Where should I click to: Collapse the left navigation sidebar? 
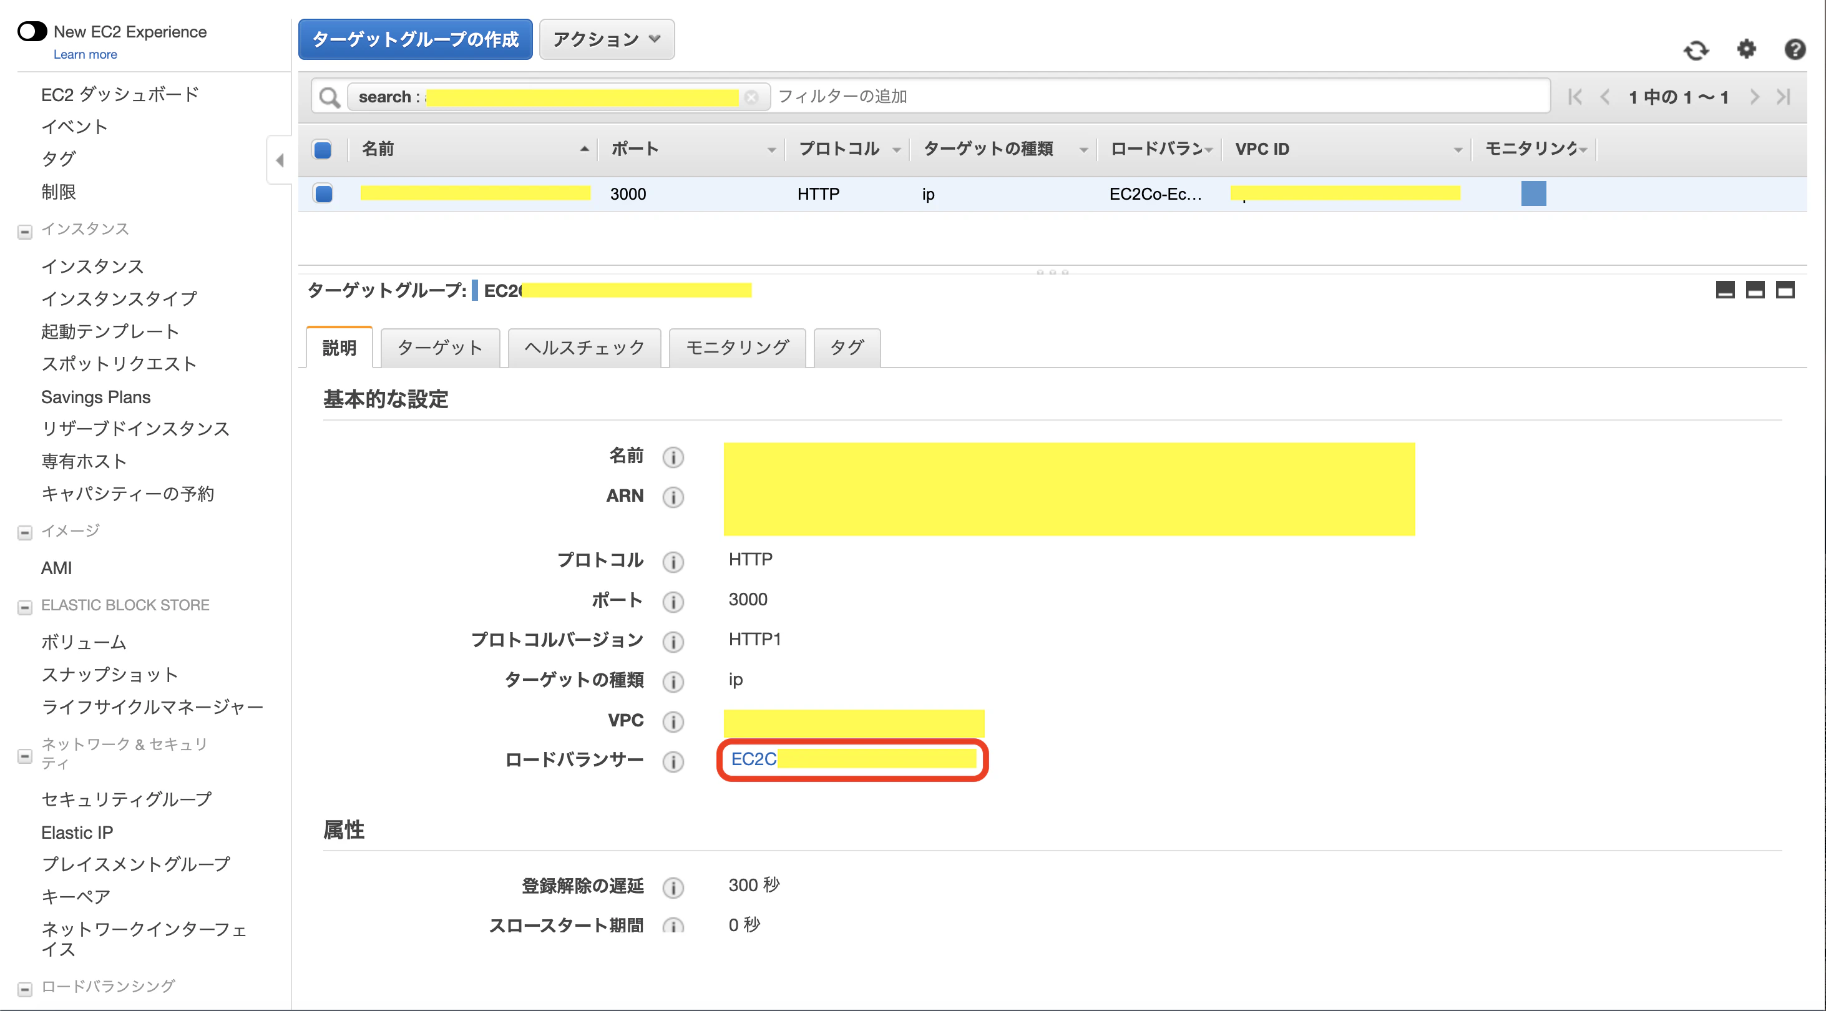tap(280, 160)
